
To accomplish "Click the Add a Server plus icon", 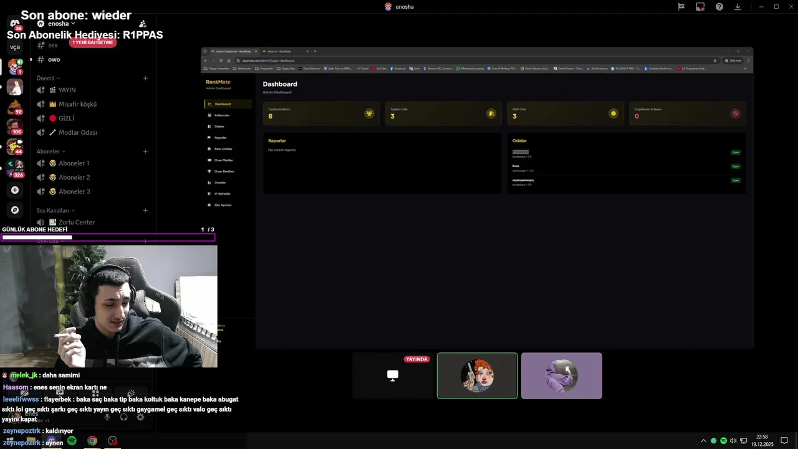I will [15, 190].
